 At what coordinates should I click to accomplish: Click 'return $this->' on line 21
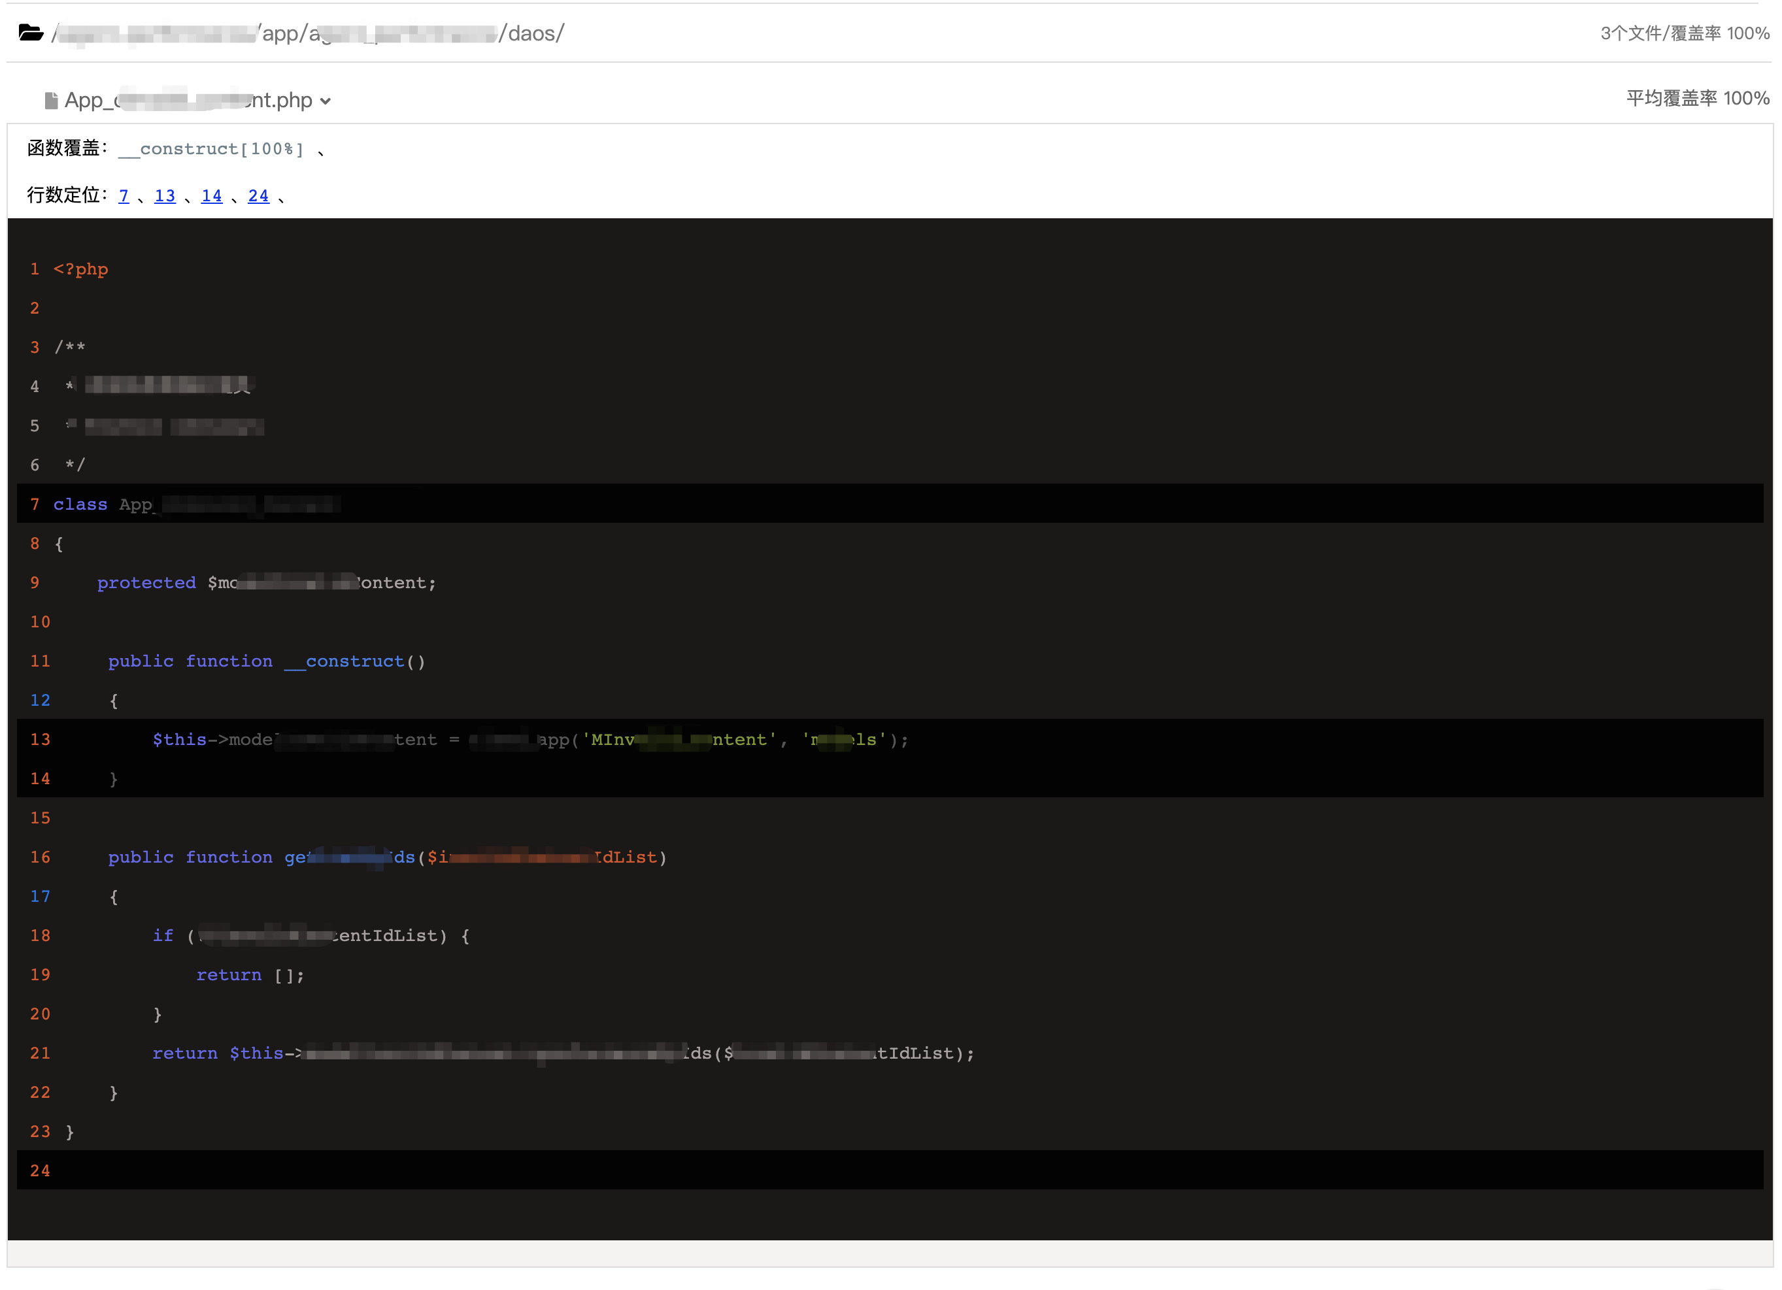[x=228, y=1053]
